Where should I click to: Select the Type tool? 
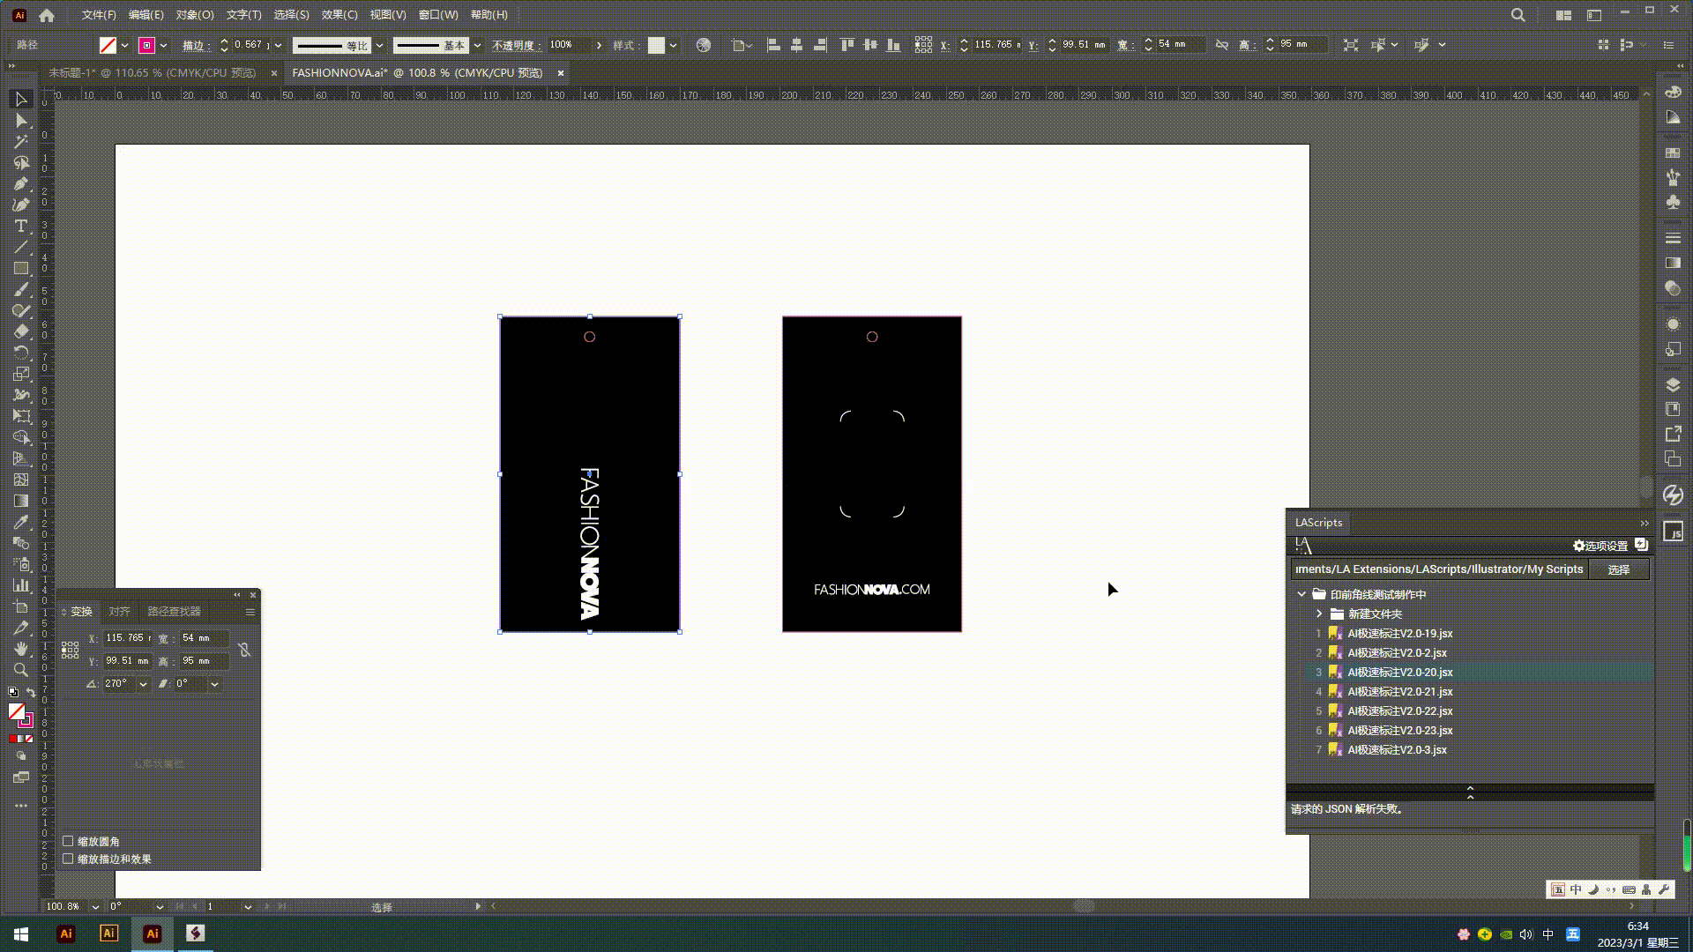tap(21, 227)
